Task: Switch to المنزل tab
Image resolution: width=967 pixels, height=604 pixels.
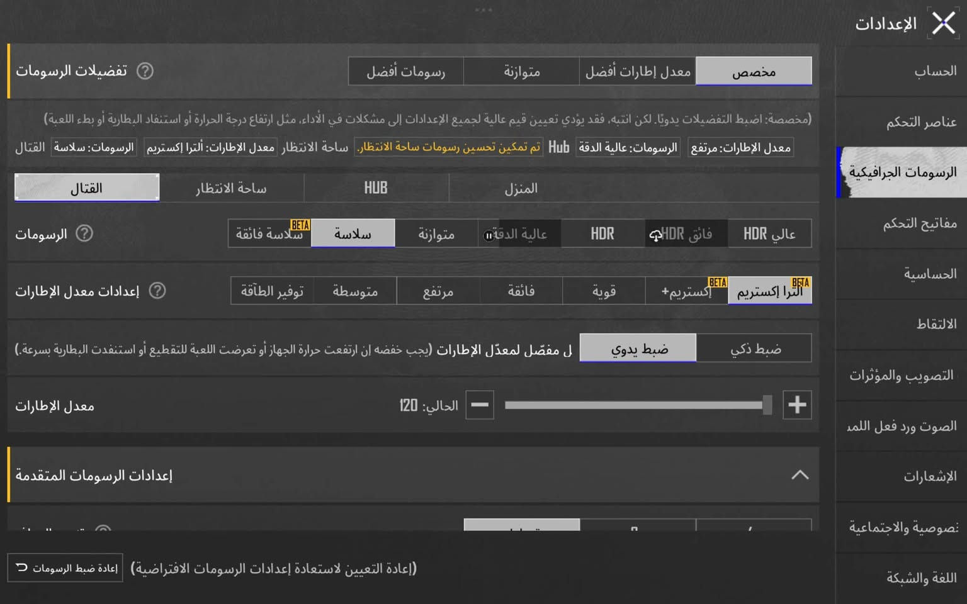Action: coord(521,188)
